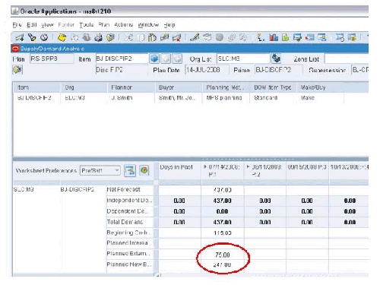Click the Supersession field

(359, 70)
